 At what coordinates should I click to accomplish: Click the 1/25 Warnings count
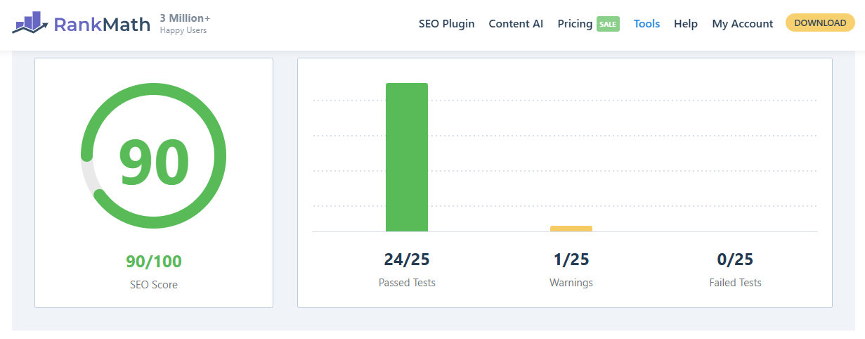point(571,259)
